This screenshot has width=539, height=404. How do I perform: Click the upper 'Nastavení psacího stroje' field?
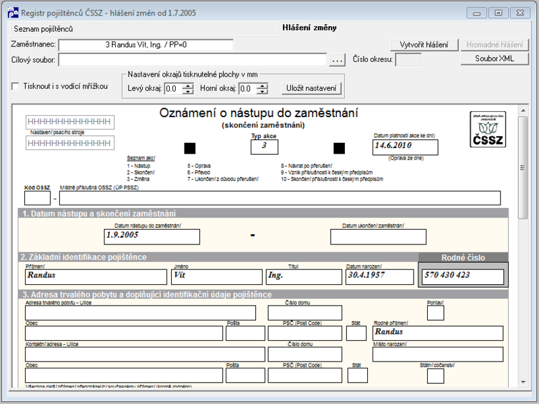(70, 122)
